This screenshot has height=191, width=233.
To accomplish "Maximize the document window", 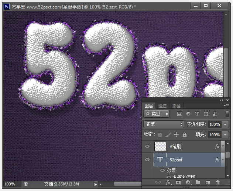I will tap(206, 6).
